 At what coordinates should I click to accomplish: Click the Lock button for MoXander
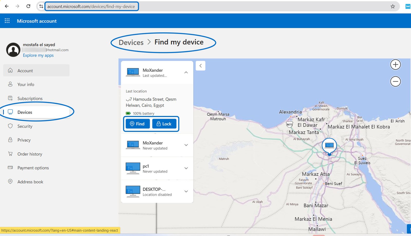pyautogui.click(x=164, y=124)
